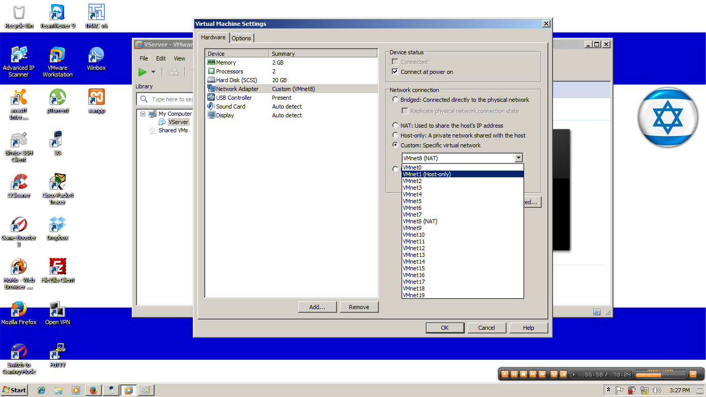Select the USB Controller device row
The height and width of the screenshot is (397, 706).
tap(291, 98)
